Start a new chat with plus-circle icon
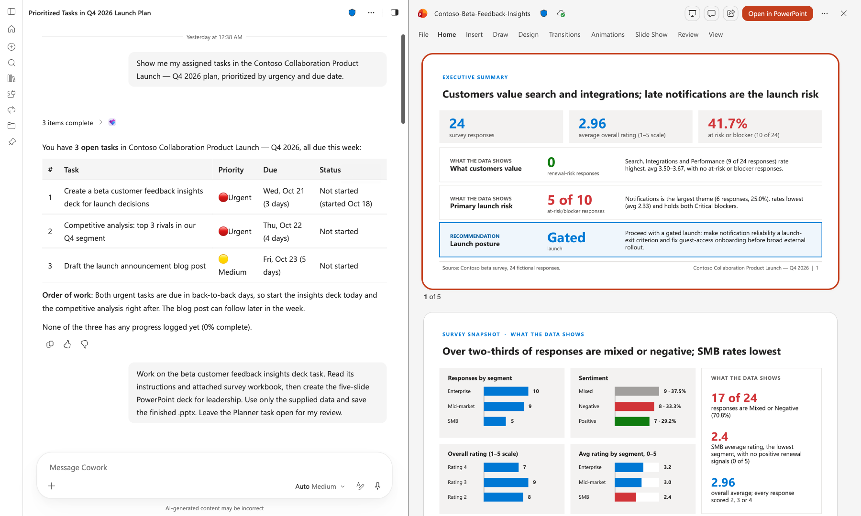This screenshot has width=861, height=516. pos(11,47)
